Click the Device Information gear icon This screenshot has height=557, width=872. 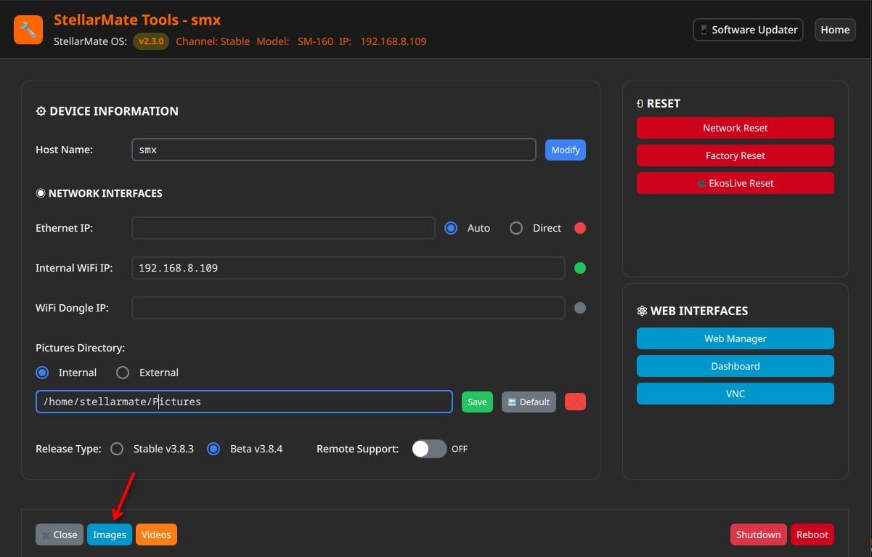coord(41,111)
